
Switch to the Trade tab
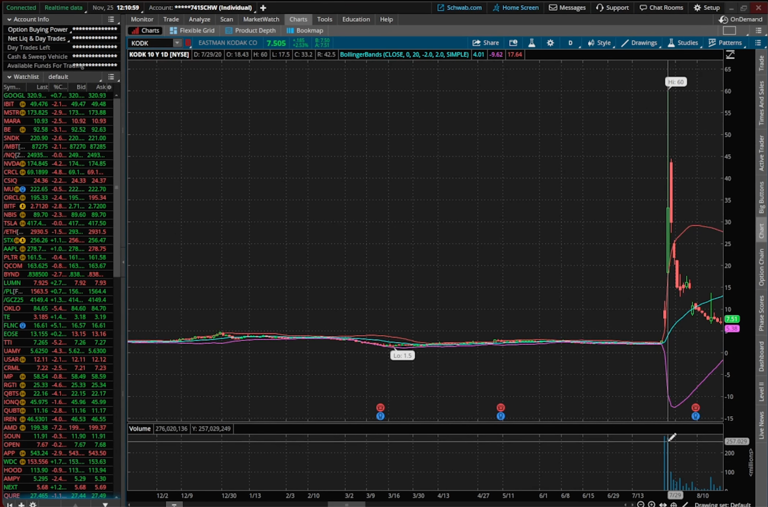[x=171, y=19]
